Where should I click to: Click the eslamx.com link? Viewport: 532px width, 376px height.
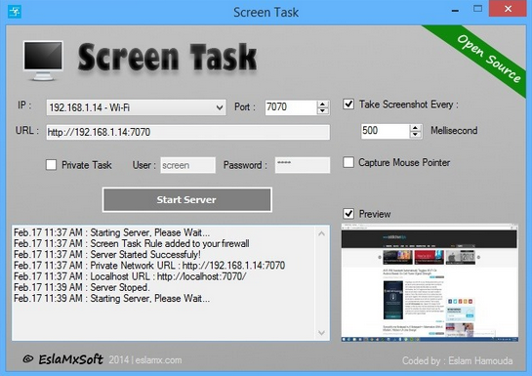158,360
